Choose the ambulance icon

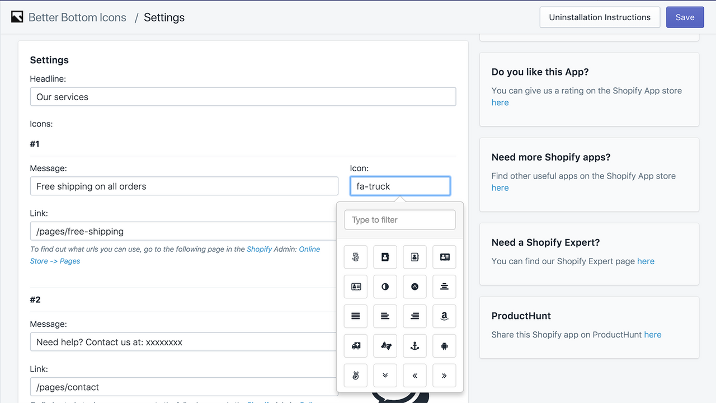click(x=356, y=346)
